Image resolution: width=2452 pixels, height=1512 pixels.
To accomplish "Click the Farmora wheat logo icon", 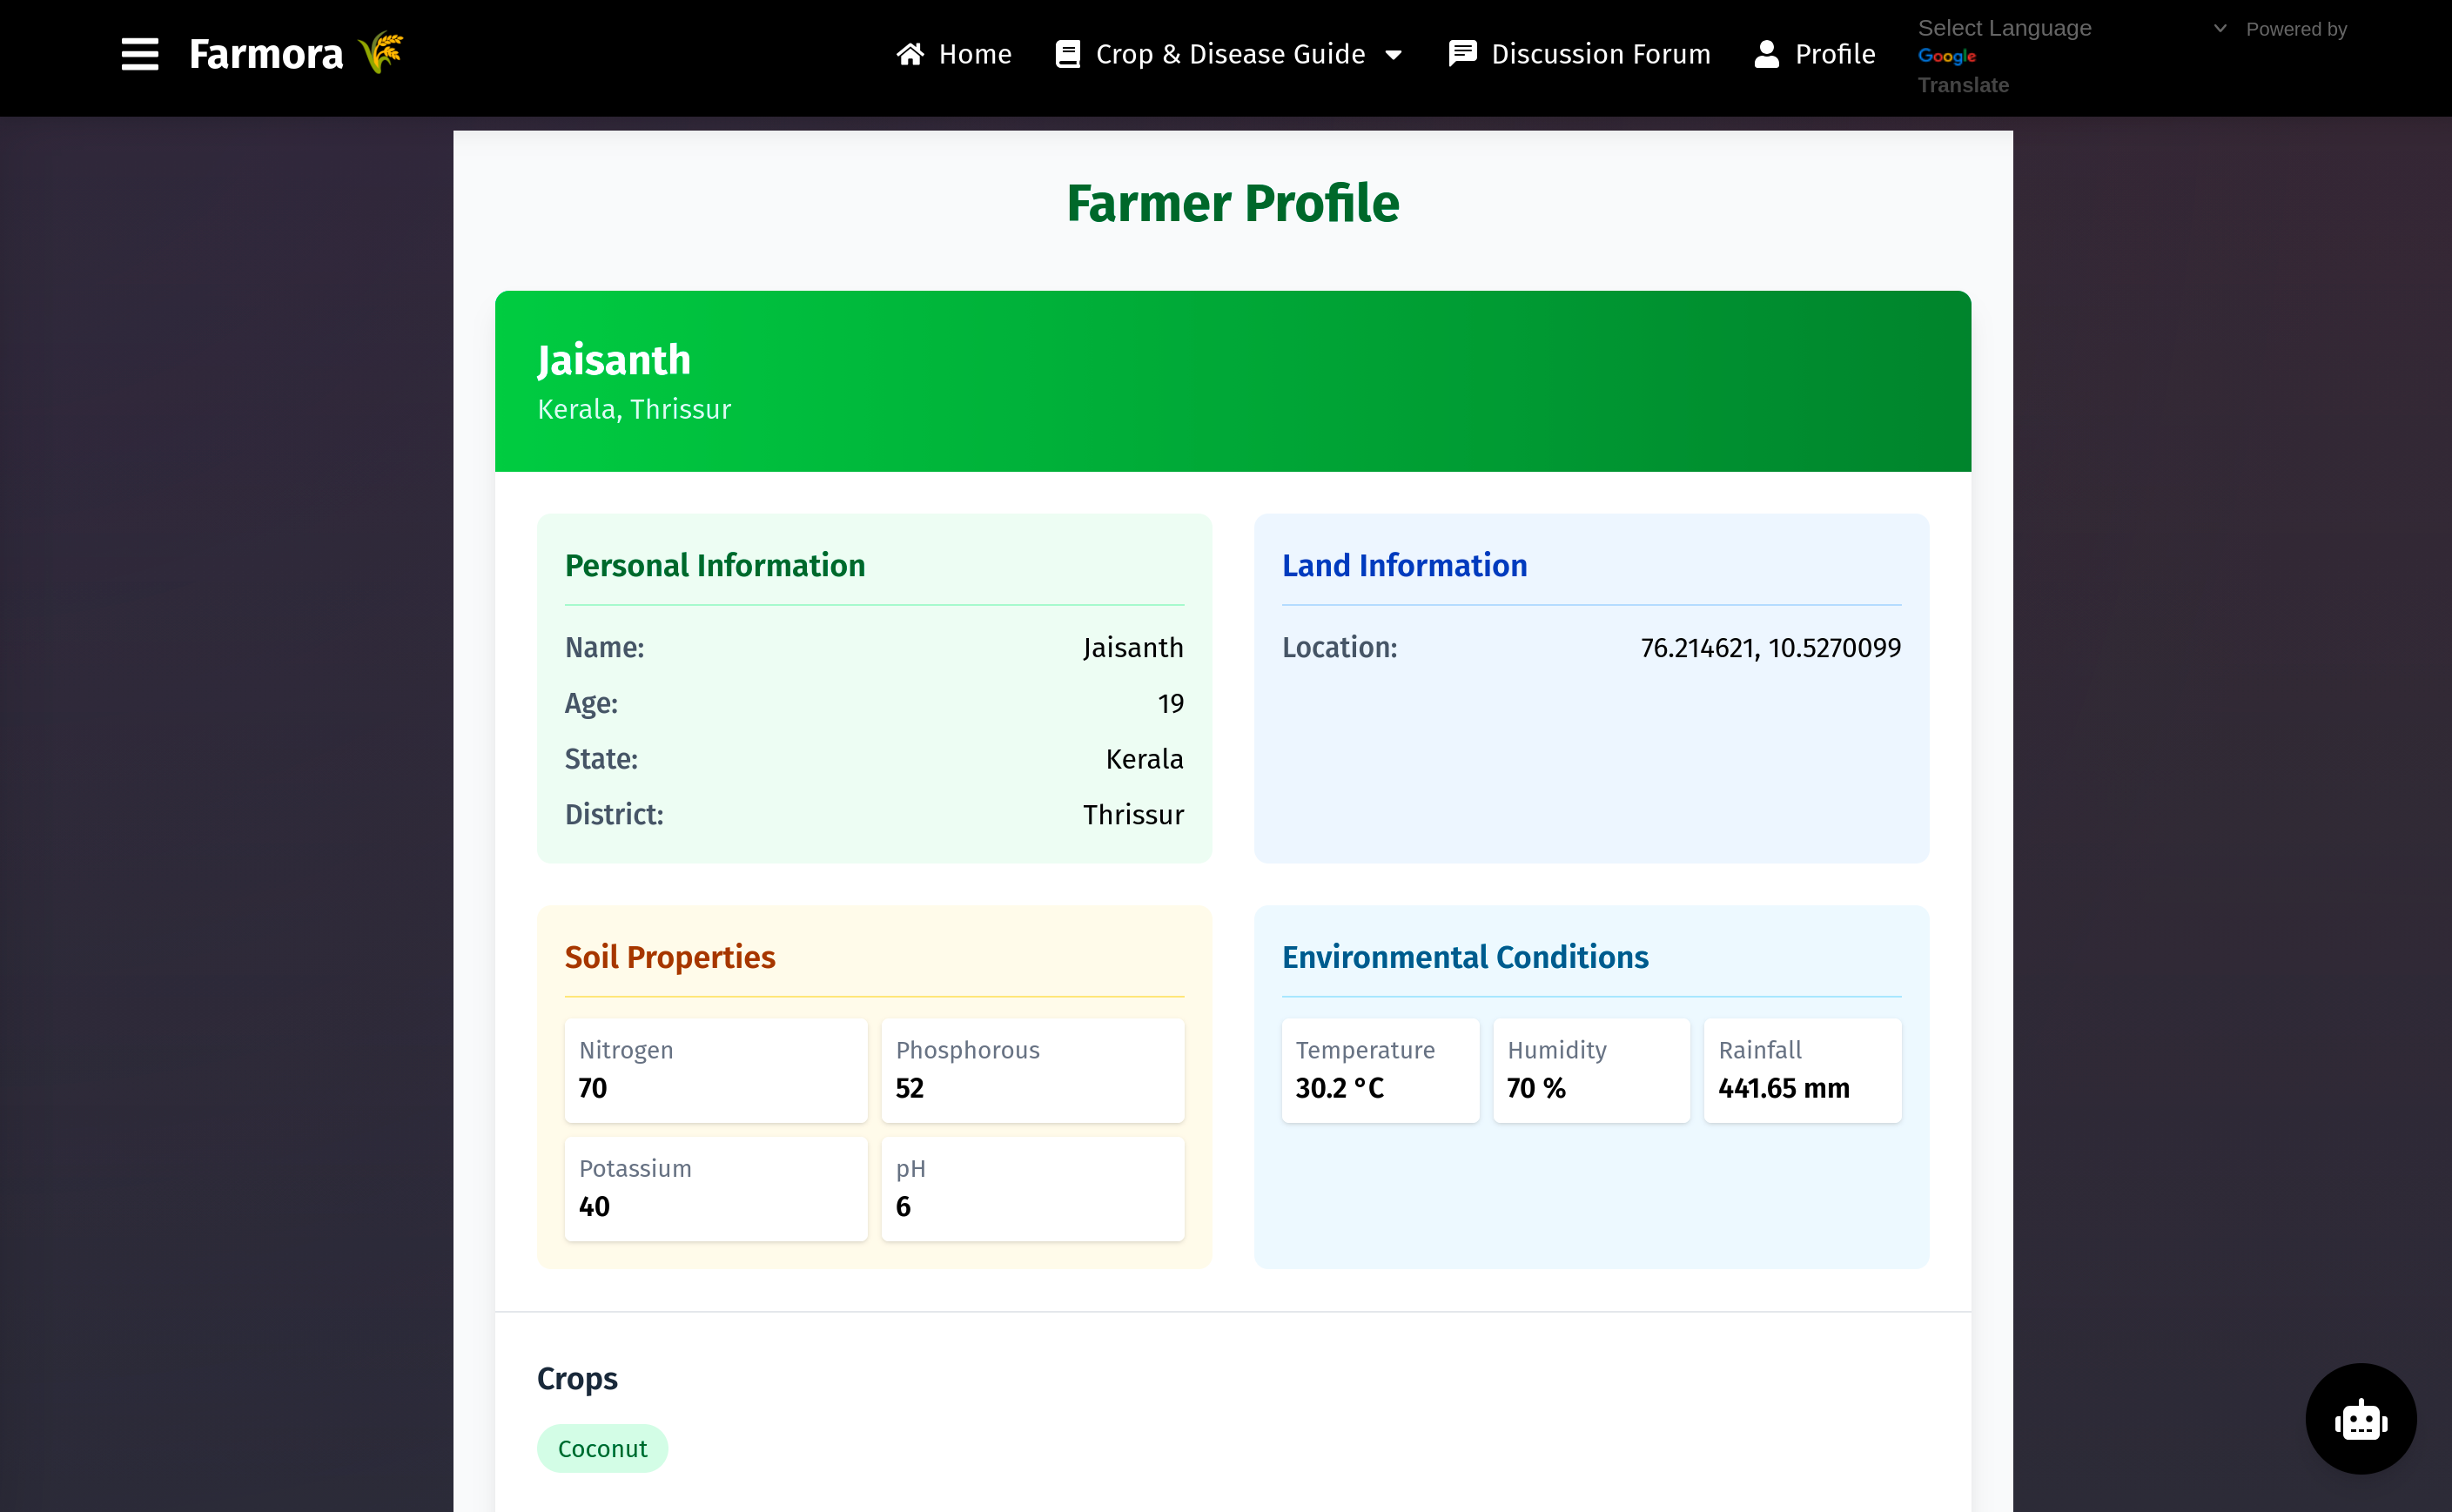I will pyautogui.click(x=381, y=53).
